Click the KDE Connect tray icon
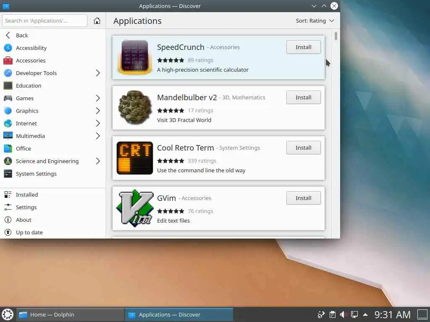 [321, 314]
